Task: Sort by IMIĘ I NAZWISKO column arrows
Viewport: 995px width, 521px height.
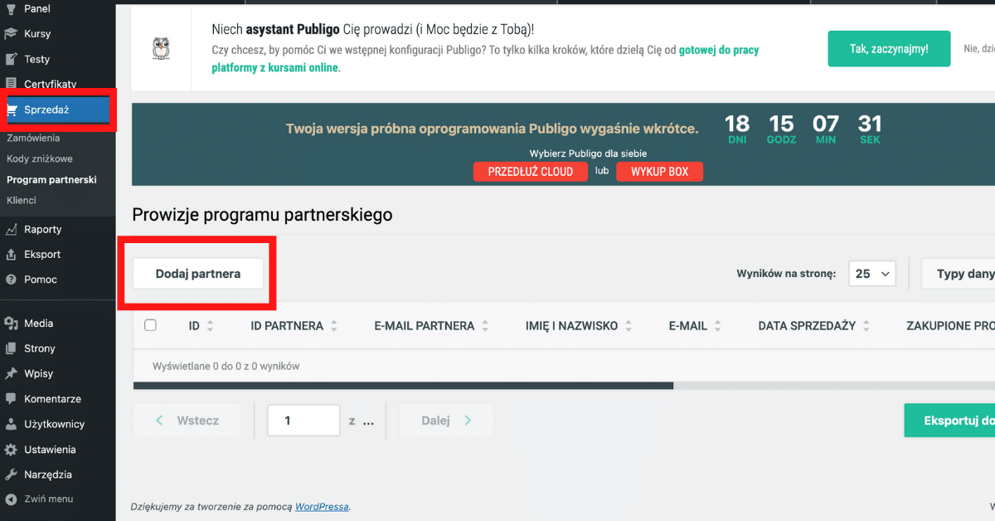Action: coord(629,326)
